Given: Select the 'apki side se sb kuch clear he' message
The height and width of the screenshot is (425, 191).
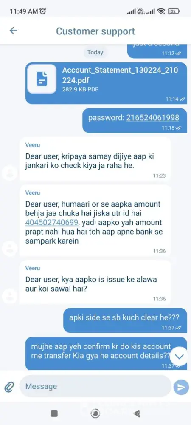Looking at the screenshot, I should (x=125, y=320).
